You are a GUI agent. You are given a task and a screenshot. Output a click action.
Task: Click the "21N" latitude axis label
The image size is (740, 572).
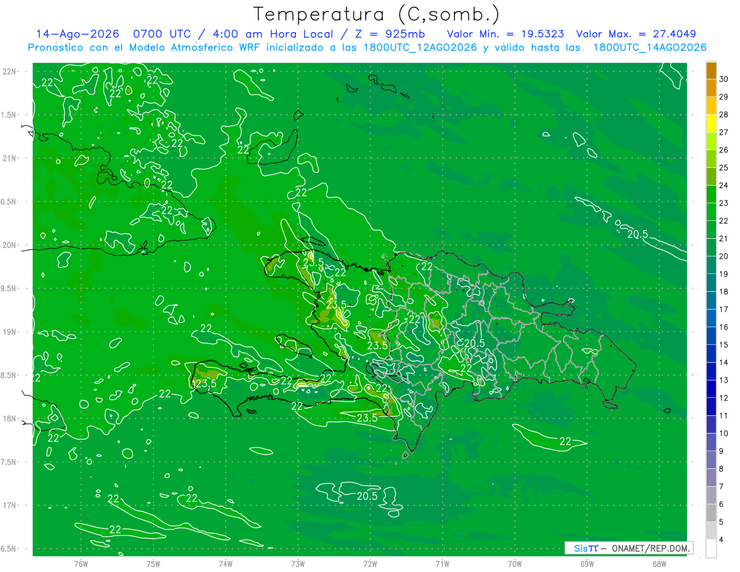coord(9,158)
